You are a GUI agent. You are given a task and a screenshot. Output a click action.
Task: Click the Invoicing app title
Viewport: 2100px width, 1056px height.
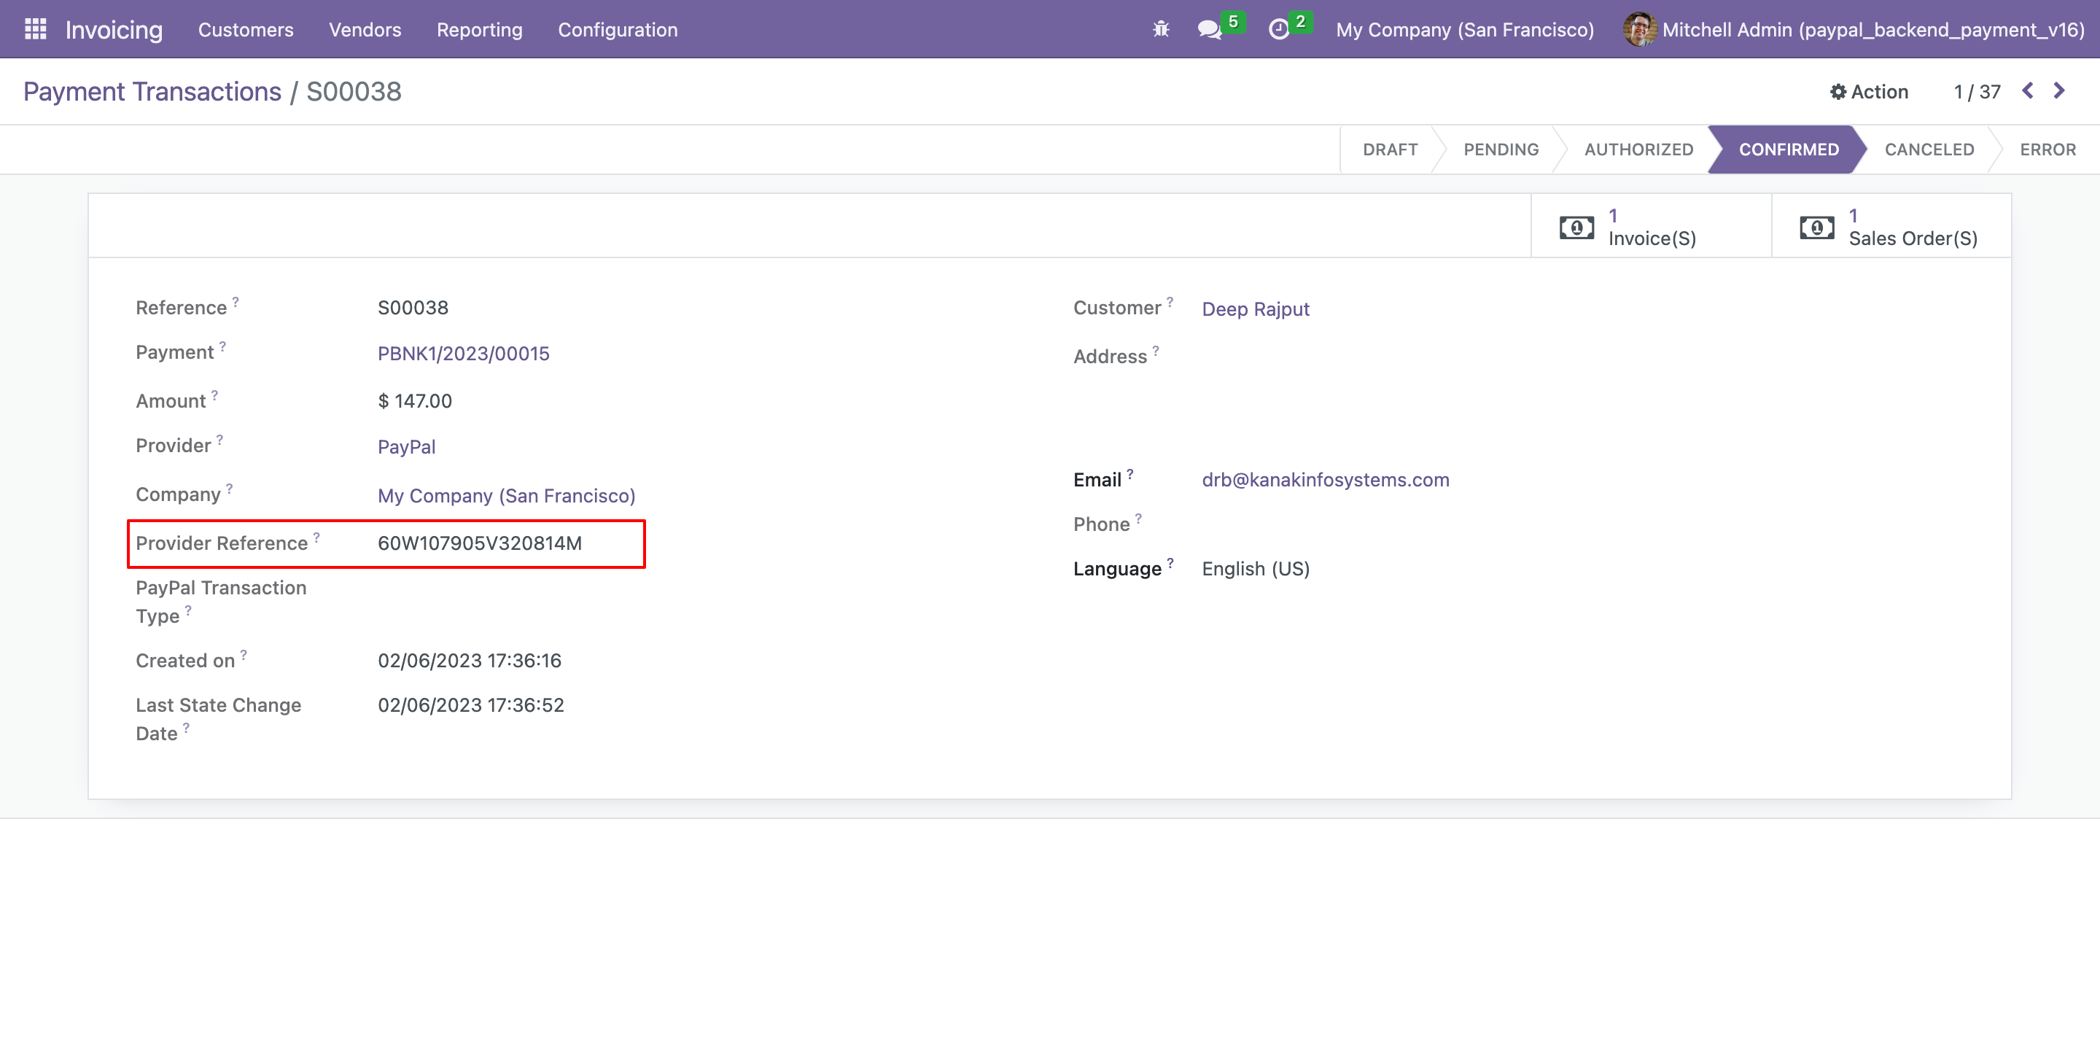pyautogui.click(x=113, y=29)
